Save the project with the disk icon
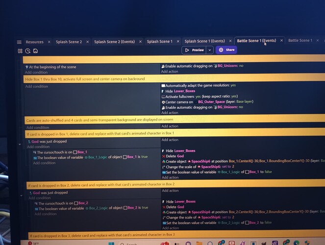Image resolution: width=325 pixels, height=245 pixels. [x=35, y=51]
